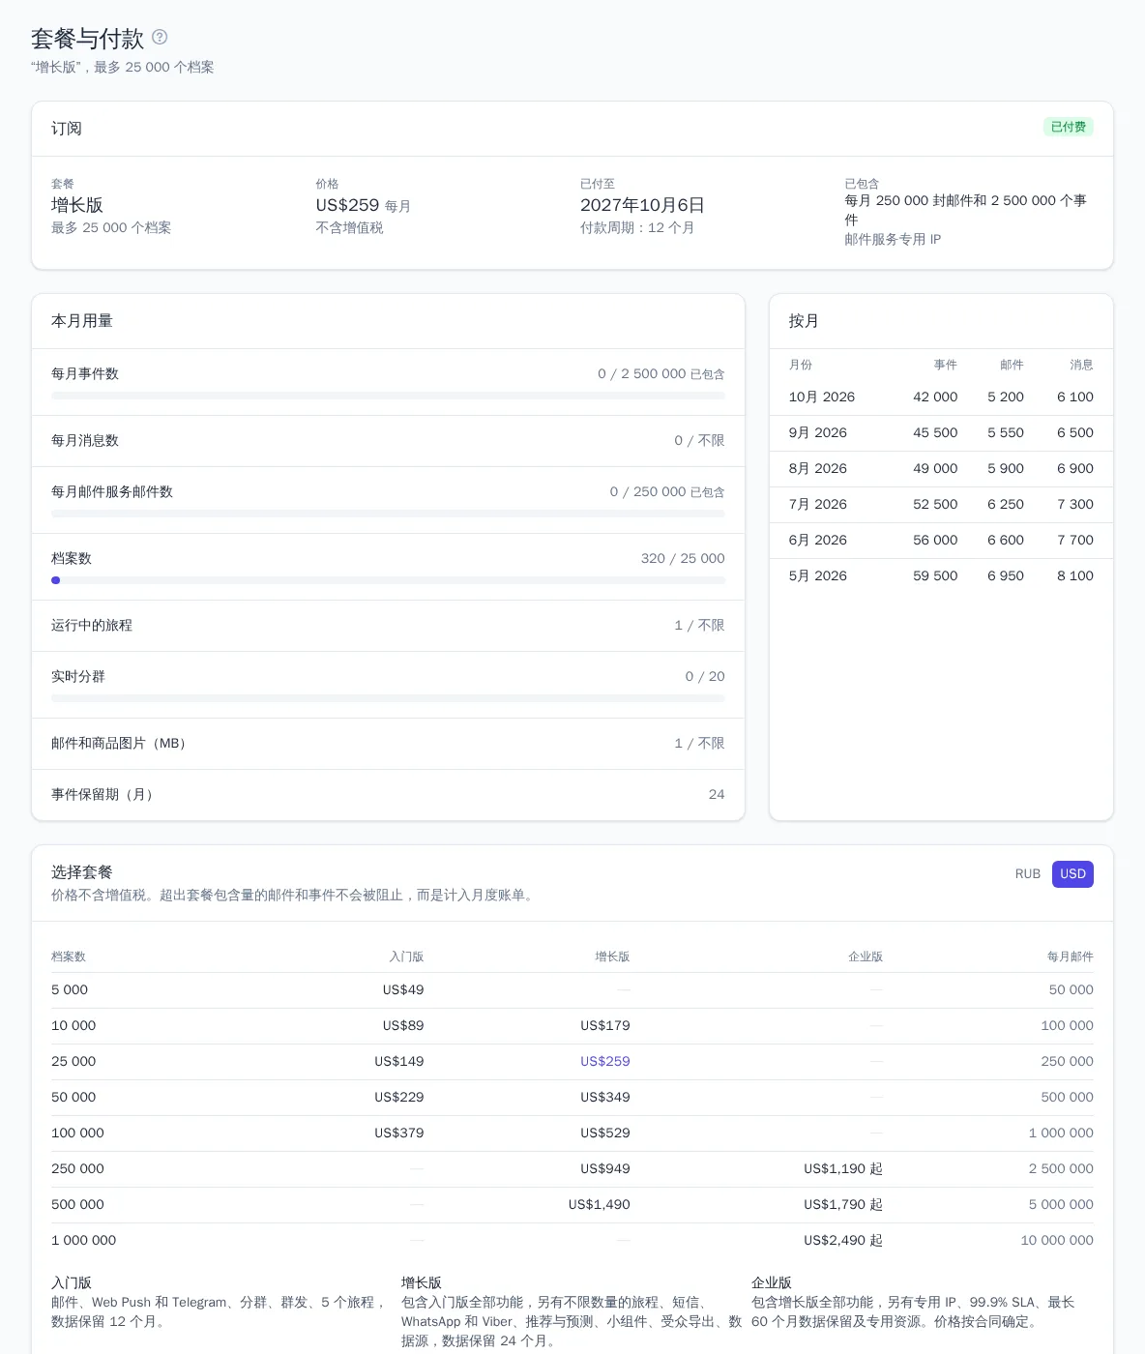Click the 每月消息数 usage row
Image resolution: width=1145 pixels, height=1354 pixels.
coord(388,441)
